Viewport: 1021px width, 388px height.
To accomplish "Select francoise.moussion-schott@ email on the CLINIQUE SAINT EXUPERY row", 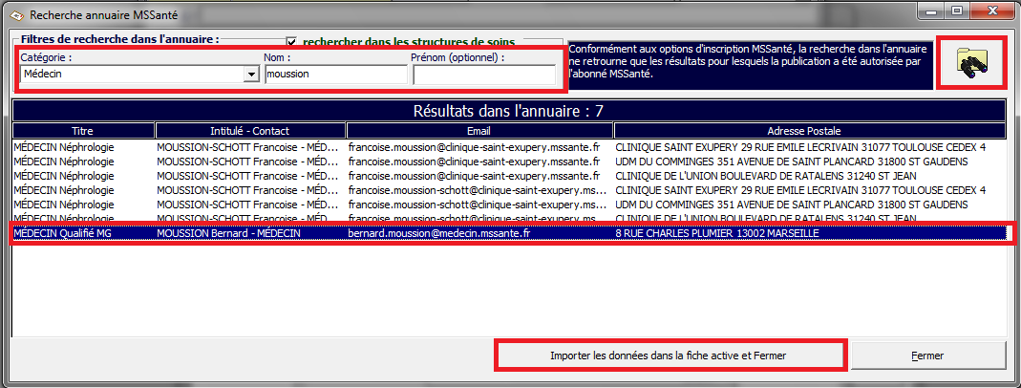I will 478,190.
